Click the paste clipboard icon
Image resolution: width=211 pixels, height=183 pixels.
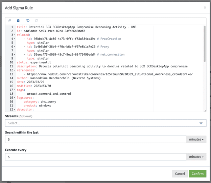coord(18,21)
